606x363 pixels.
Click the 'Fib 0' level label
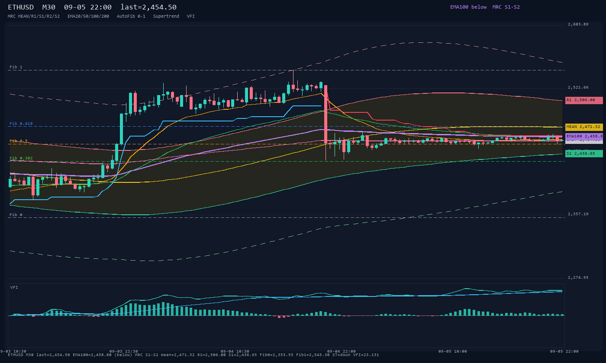(16, 215)
